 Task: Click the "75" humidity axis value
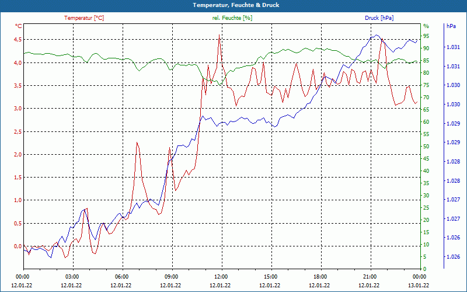pyautogui.click(x=426, y=85)
